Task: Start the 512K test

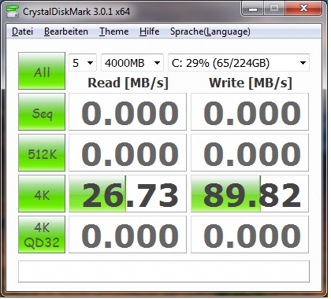Action: pyautogui.click(x=42, y=153)
